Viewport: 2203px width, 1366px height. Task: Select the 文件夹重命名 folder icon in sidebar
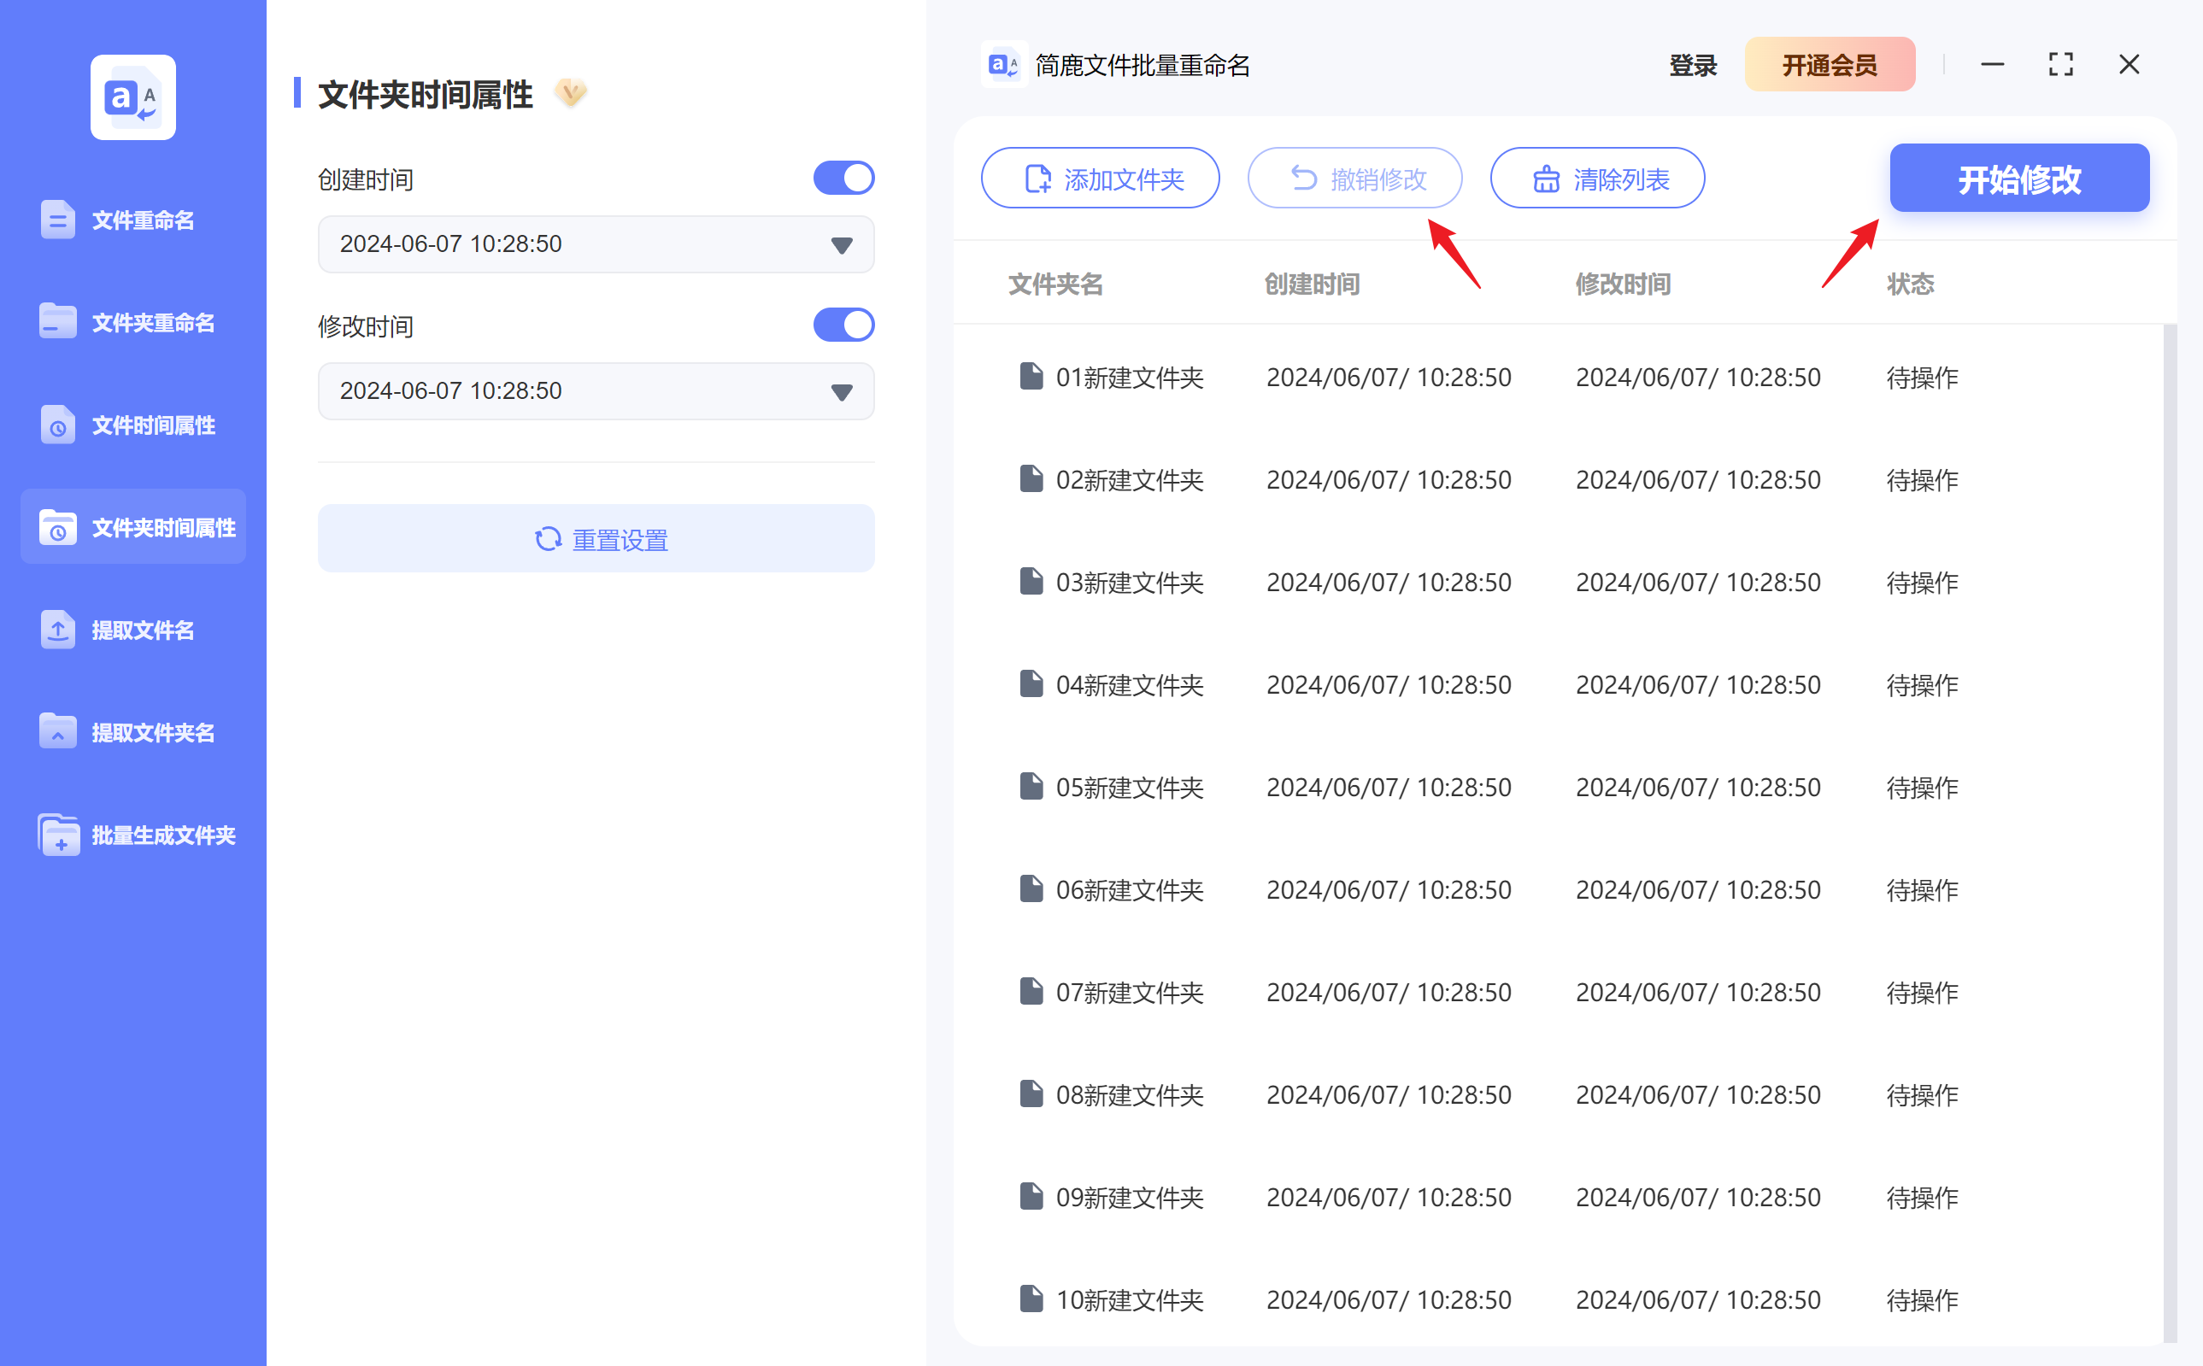pos(58,321)
